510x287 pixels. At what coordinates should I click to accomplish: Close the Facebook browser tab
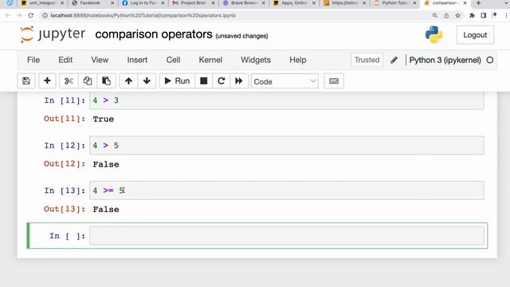click(x=112, y=3)
